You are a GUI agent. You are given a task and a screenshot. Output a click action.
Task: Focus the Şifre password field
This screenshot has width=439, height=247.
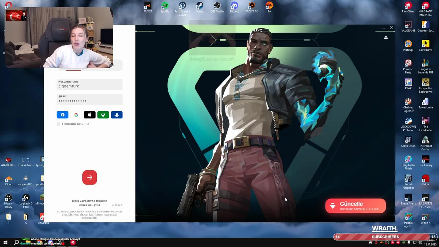pyautogui.click(x=90, y=99)
